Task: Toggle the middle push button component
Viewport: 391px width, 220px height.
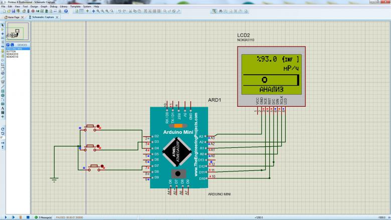Action: tap(90, 147)
